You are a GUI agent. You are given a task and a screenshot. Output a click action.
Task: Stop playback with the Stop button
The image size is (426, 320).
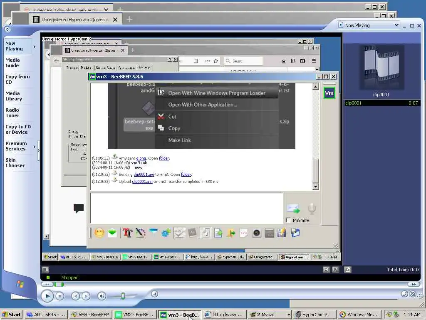coord(60,296)
